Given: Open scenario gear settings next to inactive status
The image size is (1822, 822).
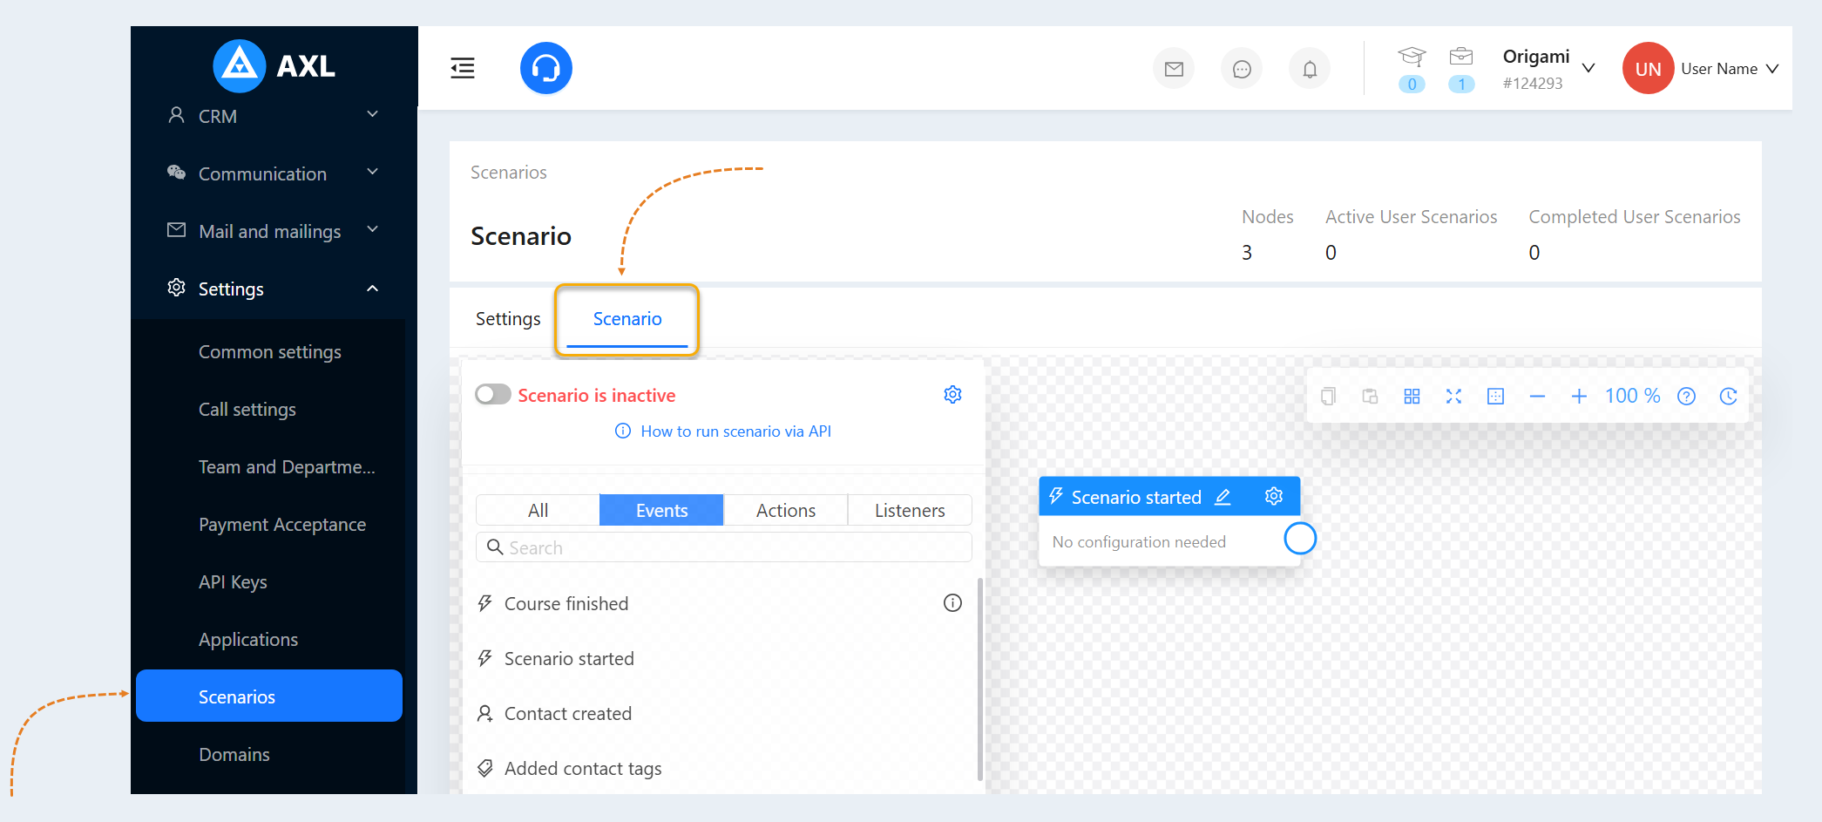Looking at the screenshot, I should [x=953, y=395].
